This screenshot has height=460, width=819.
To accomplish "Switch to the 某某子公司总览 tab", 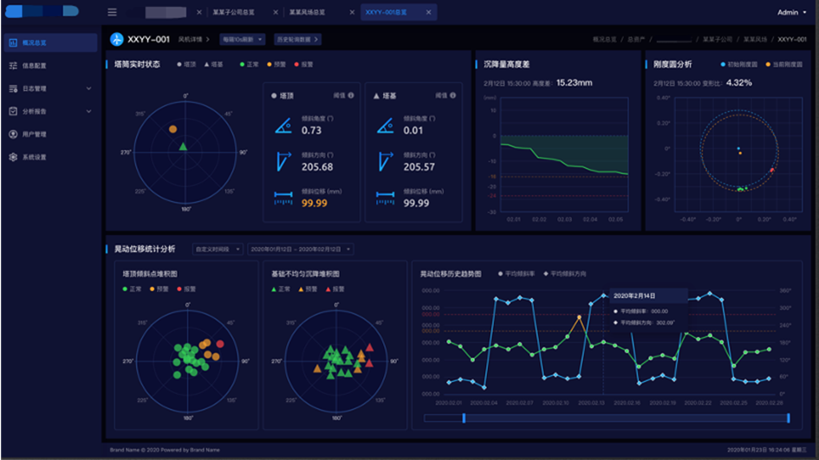I will 233,12.
